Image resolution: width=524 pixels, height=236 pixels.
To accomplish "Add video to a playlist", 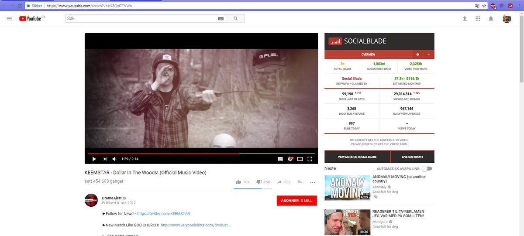I will [300, 182].
